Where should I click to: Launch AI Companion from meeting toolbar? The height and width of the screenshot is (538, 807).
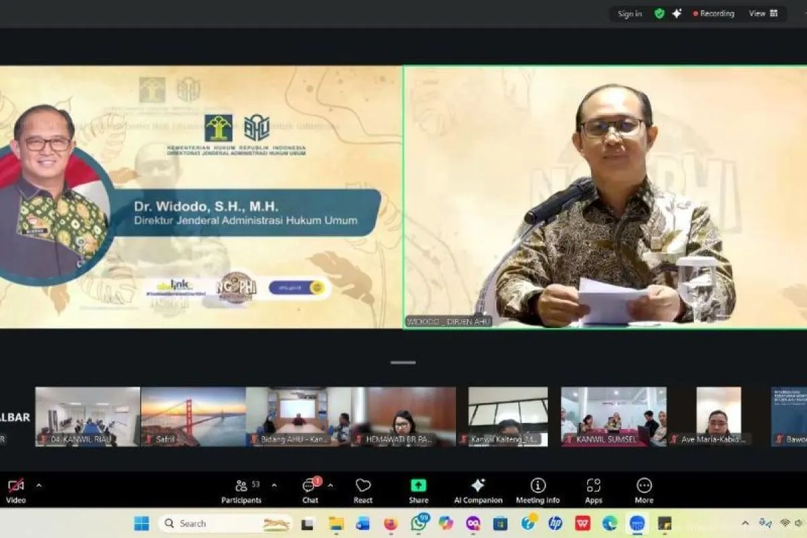coord(477,489)
